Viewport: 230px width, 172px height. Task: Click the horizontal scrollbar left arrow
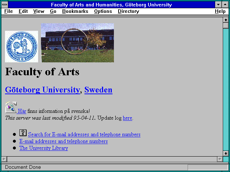4,159
